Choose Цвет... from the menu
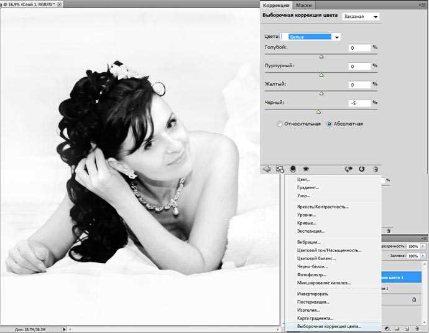Screen dimensions: 429x333 pos(303,179)
